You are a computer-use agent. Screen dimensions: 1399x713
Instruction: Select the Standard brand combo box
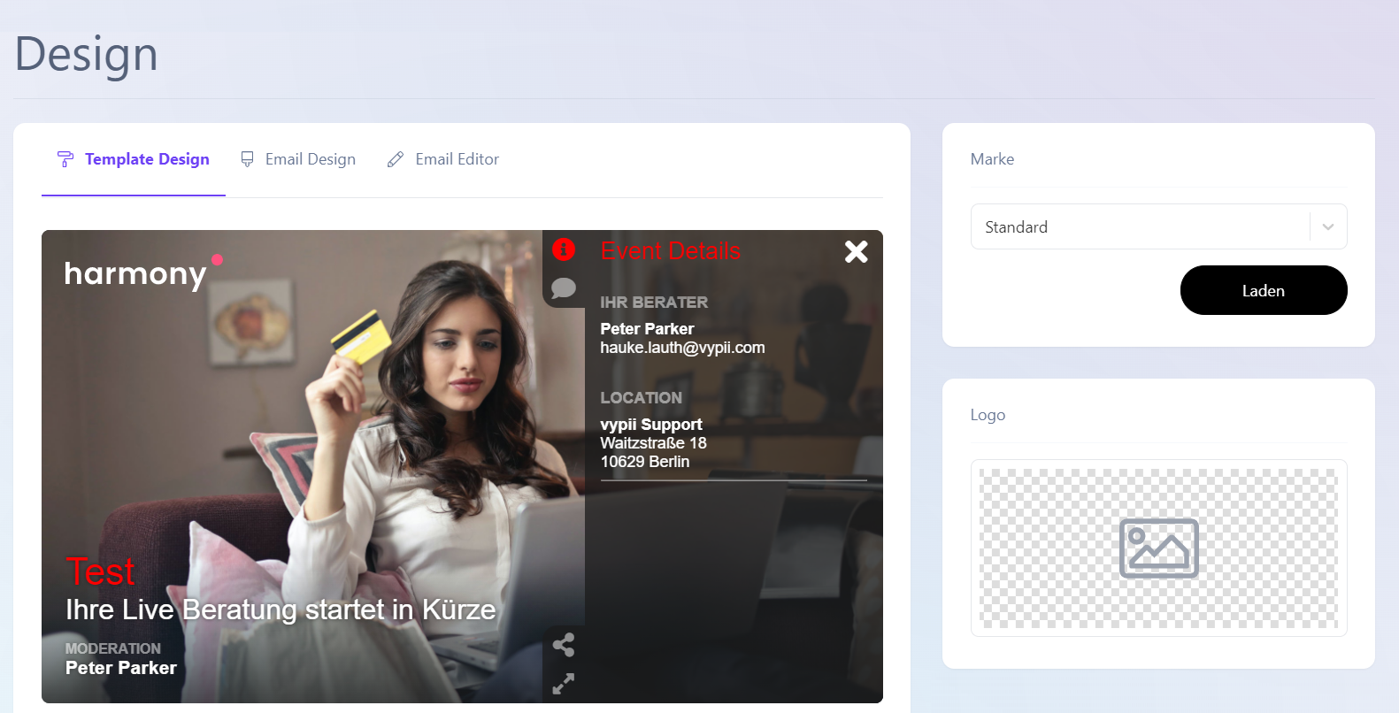tap(1158, 226)
